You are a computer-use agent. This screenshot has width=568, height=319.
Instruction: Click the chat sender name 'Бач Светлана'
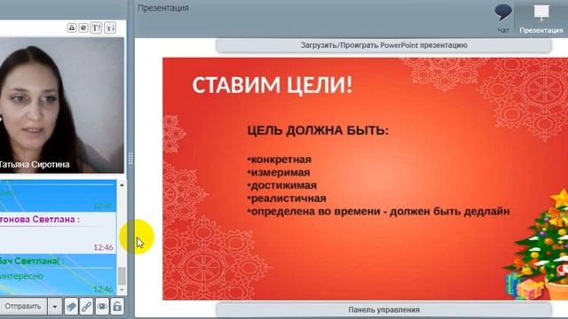point(31,261)
